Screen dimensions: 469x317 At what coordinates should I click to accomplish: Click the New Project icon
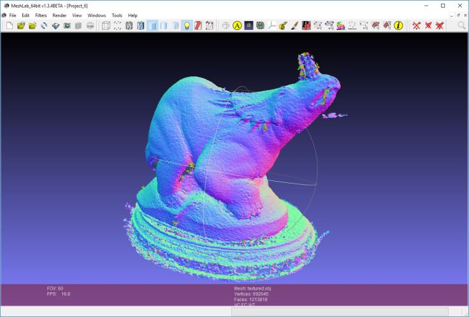(9, 25)
